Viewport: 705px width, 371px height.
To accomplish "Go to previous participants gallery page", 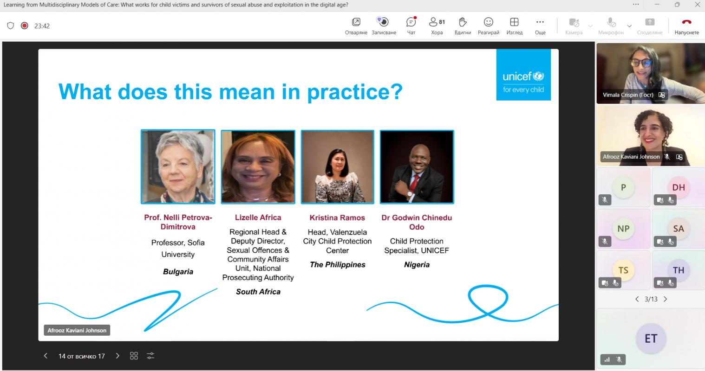I will (637, 299).
